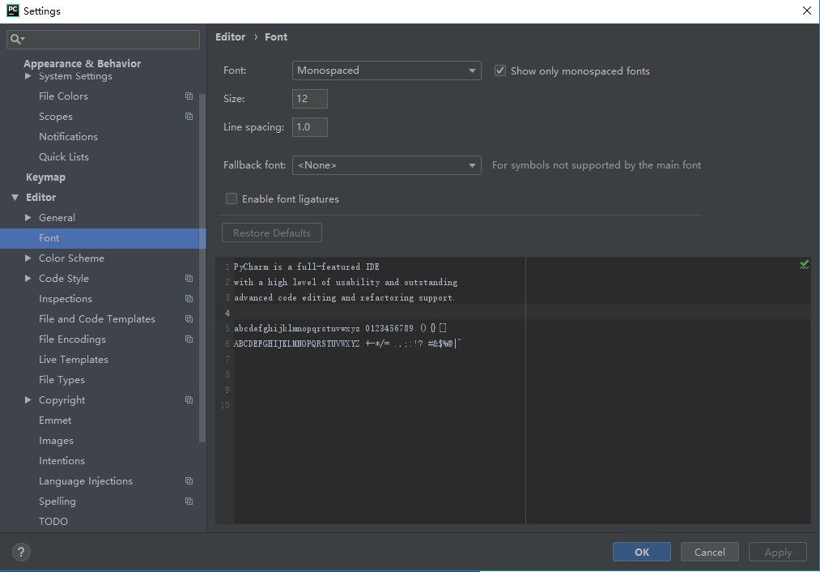The width and height of the screenshot is (820, 572).
Task: Click the PyCharm logo in title bar
Action: tap(13, 11)
